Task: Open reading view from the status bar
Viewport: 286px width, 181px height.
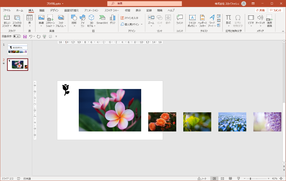Action: pos(230,179)
